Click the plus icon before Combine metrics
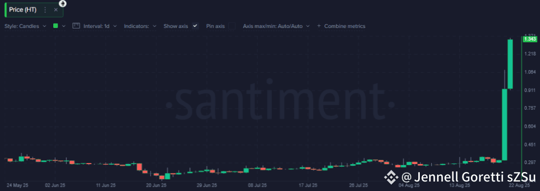 coord(319,26)
